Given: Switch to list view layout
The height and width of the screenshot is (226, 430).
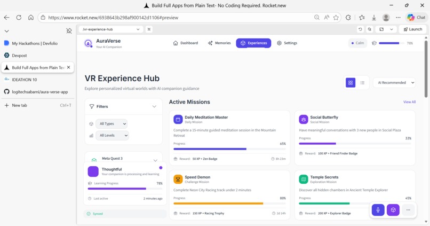Looking at the screenshot, I should (362, 83).
